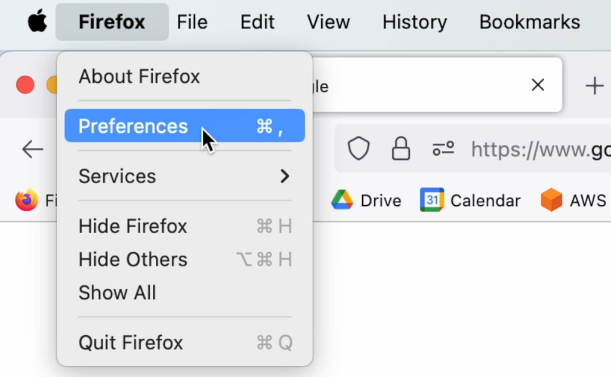The width and height of the screenshot is (611, 377).
Task: Select About Firefox
Action: pos(139,76)
